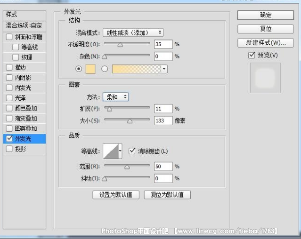Select the gradient radio button
Screen dimensions: 301x239
105,69
